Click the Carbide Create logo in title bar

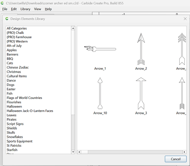coord(2,3)
